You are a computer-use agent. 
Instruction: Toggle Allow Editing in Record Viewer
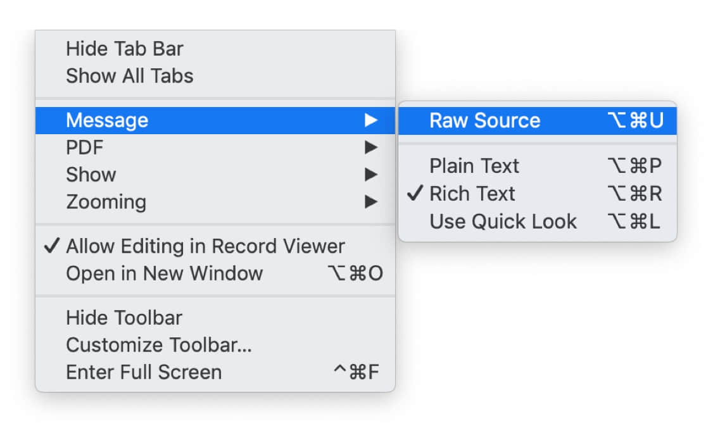pyautogui.click(x=215, y=246)
